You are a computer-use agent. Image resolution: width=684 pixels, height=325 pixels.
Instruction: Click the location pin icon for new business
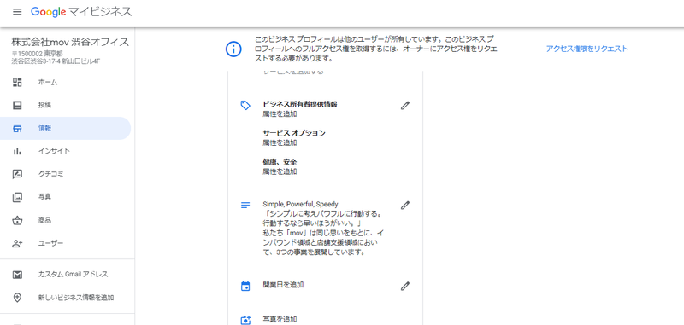pyautogui.click(x=17, y=298)
